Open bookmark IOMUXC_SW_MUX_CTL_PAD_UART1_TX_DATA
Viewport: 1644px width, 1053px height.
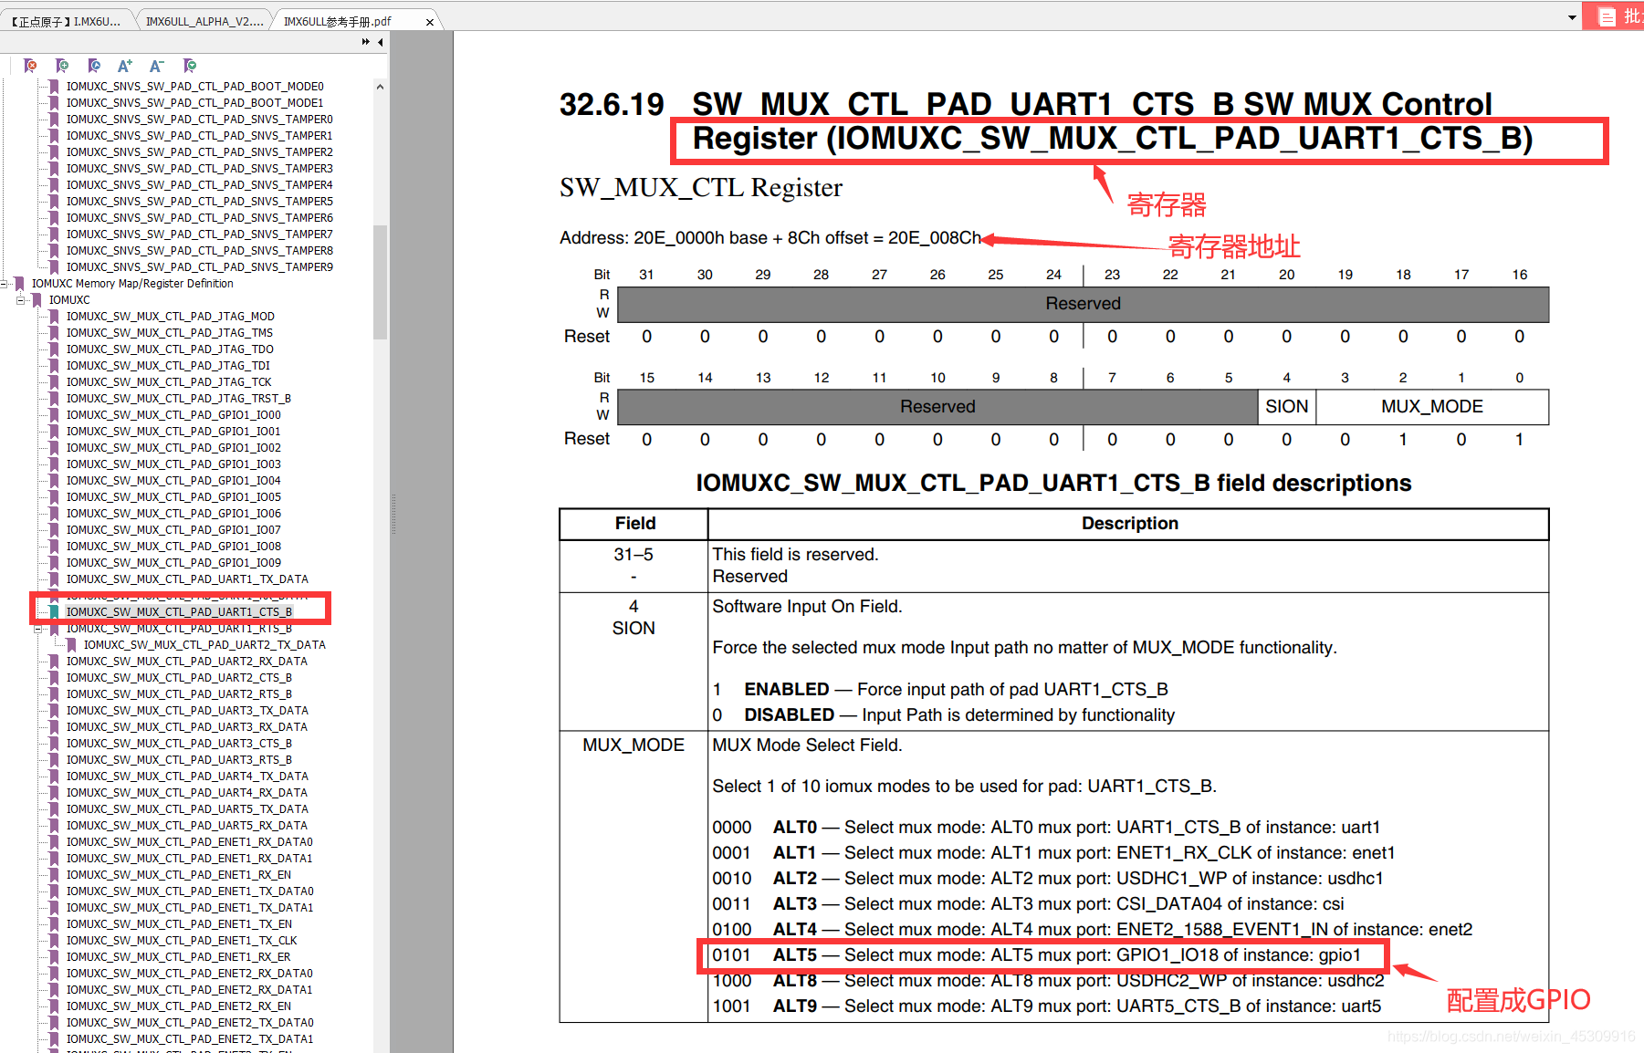click(187, 579)
